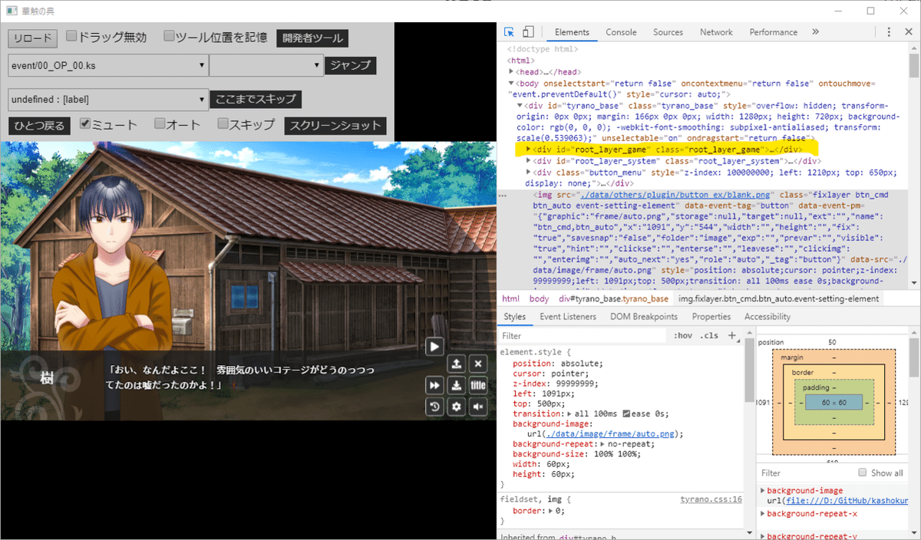Uncheck the ミュート checkbox
The image size is (921, 540).
85,123
